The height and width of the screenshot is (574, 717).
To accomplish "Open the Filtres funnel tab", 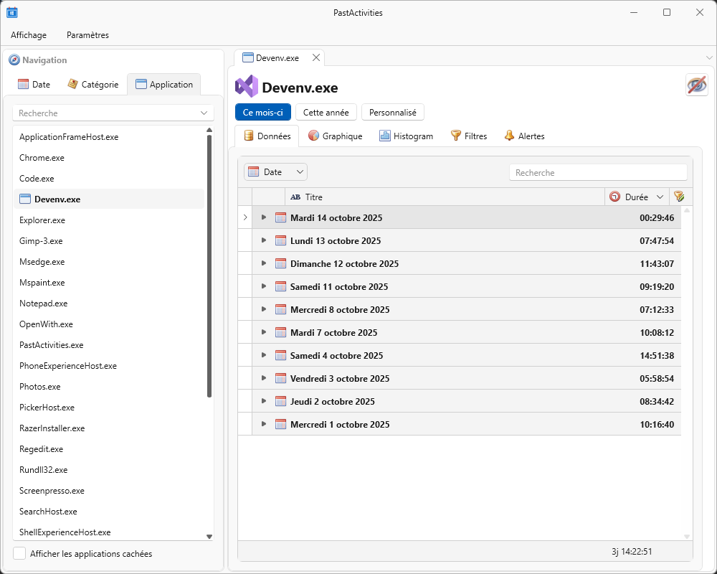I will tap(468, 136).
